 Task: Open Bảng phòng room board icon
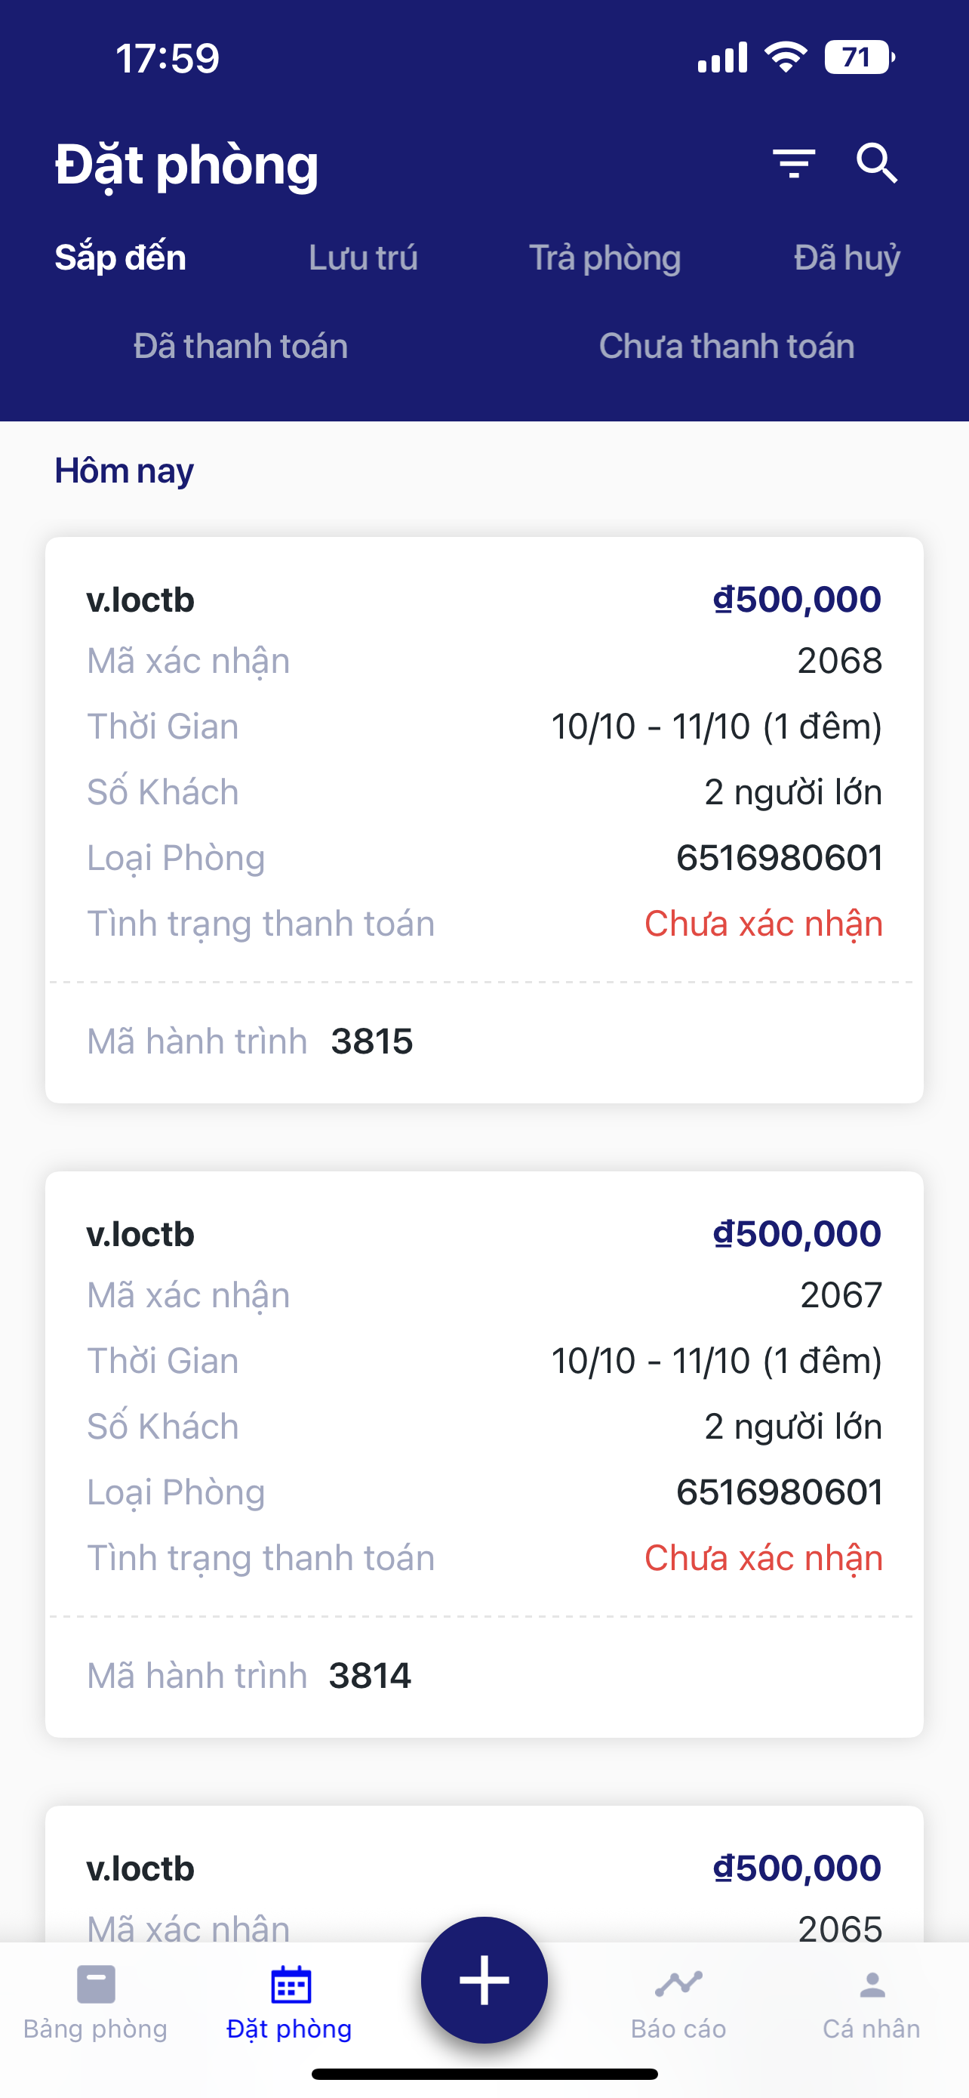(96, 1984)
